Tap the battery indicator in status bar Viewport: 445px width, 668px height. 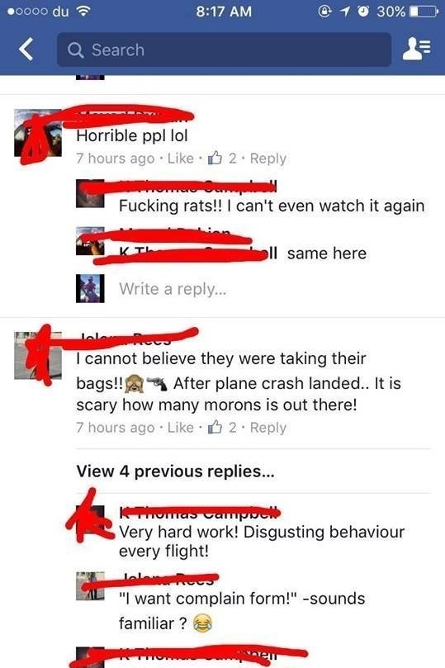coord(423,12)
